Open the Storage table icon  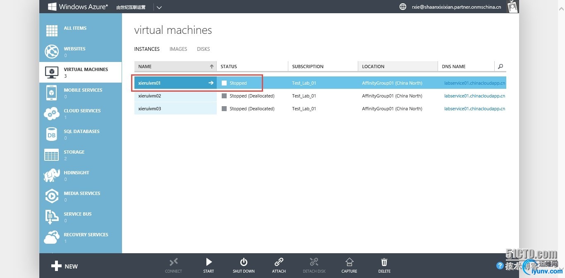(52, 155)
